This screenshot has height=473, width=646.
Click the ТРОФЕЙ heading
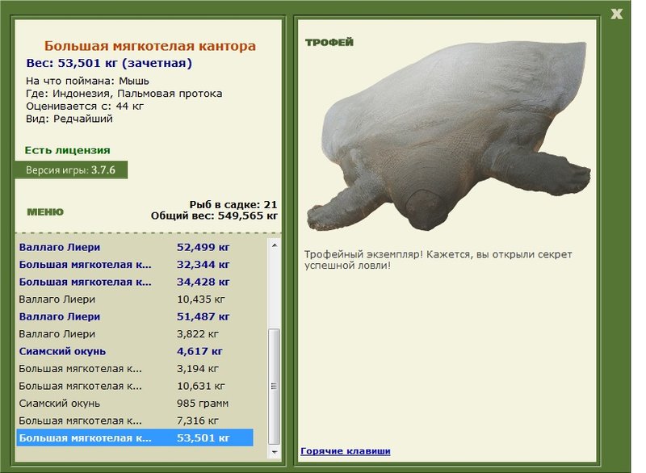[329, 43]
